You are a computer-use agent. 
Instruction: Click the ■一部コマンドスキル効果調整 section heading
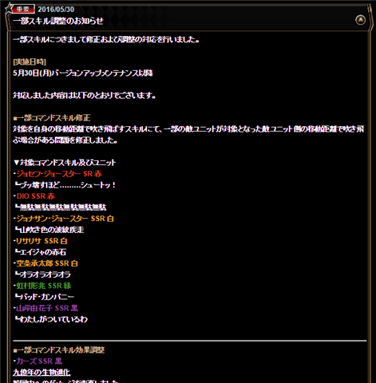(59, 349)
